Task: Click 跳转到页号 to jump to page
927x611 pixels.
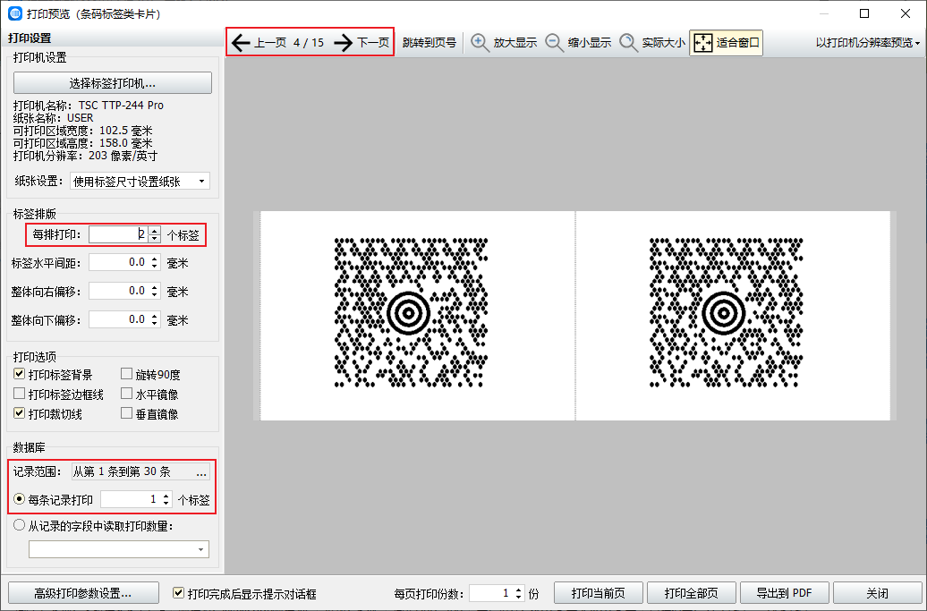Action: point(429,43)
